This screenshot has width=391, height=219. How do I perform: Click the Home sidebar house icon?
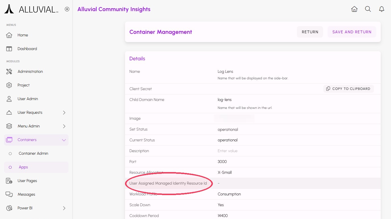click(9, 35)
